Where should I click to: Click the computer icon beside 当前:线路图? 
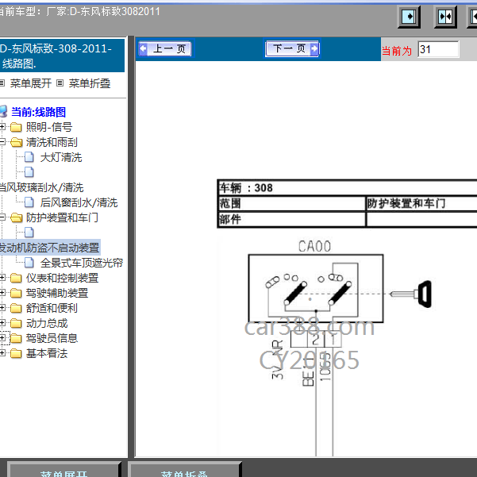click(x=4, y=111)
